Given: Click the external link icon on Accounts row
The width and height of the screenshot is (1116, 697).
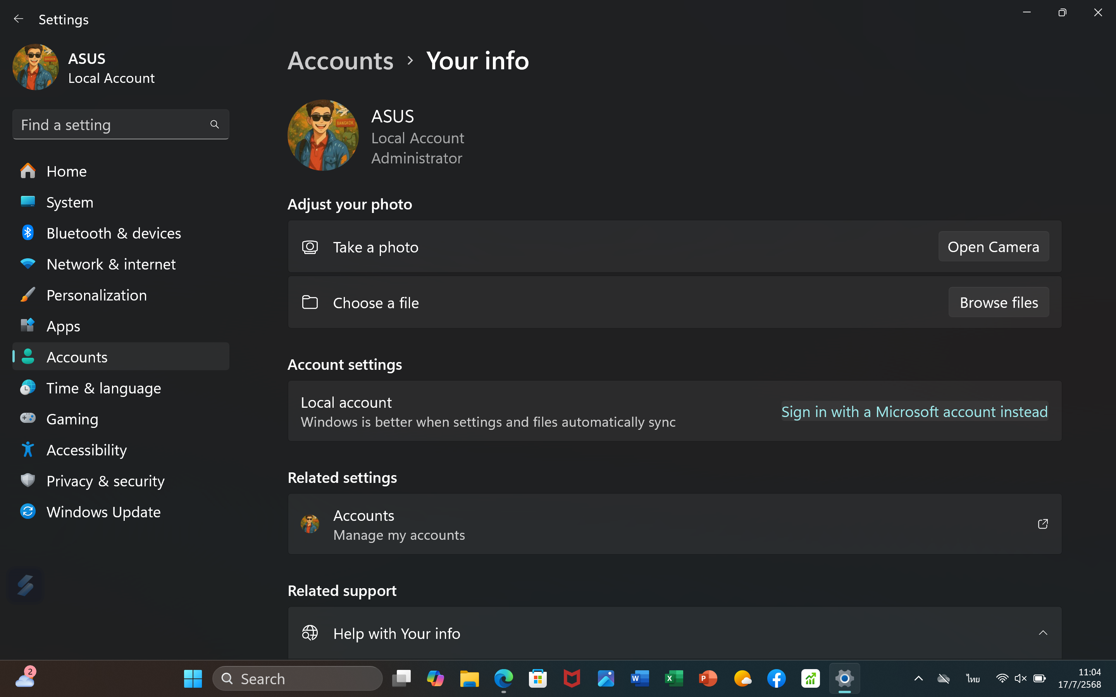Looking at the screenshot, I should tap(1043, 524).
